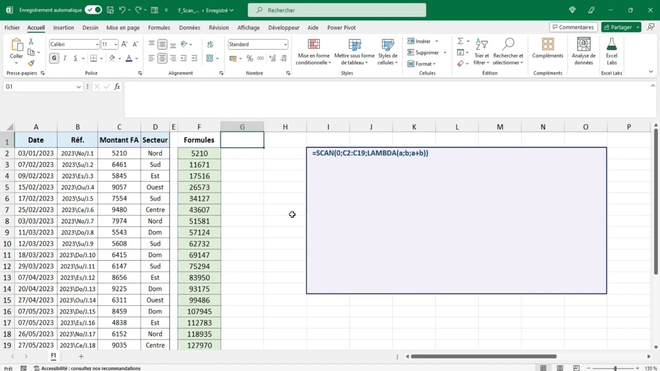The width and height of the screenshot is (660, 371).
Task: Decrease the font size with the smaller A icon
Action: click(135, 44)
